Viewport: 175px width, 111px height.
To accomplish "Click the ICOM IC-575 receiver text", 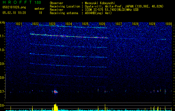I will coord(112,10).
